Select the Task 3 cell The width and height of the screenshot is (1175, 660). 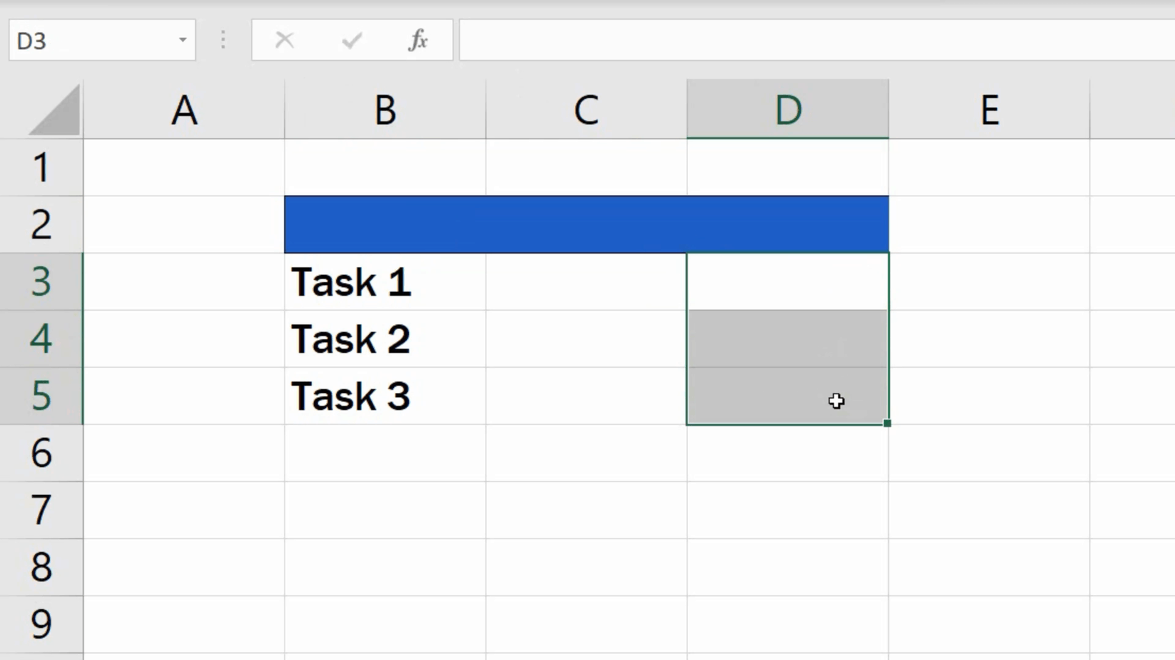point(385,396)
